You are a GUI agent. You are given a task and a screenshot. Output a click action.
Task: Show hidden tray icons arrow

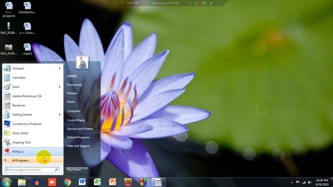click(x=292, y=182)
